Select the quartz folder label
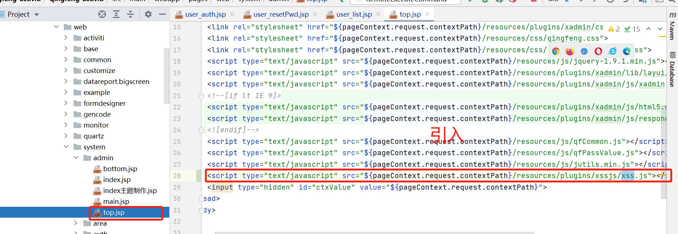Image resolution: width=678 pixels, height=234 pixels. coord(94,136)
